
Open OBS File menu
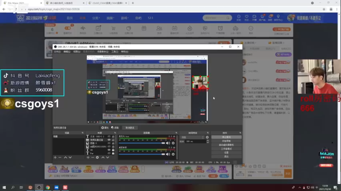pos(57,51)
